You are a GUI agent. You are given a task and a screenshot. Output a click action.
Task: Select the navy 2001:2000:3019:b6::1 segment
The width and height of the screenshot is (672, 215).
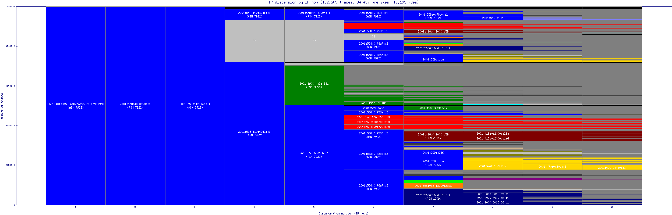click(x=493, y=198)
